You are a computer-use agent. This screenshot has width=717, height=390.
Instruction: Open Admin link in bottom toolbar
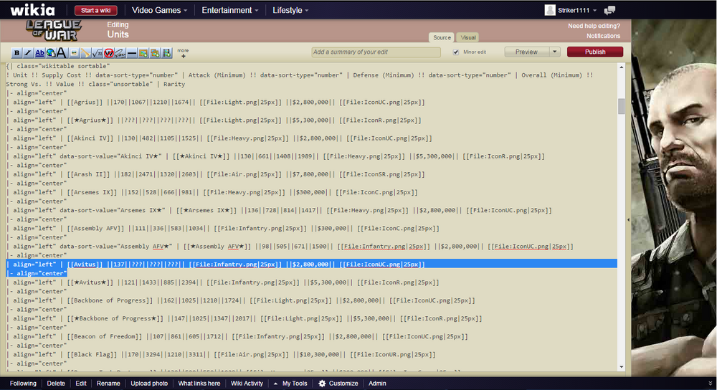click(377, 383)
